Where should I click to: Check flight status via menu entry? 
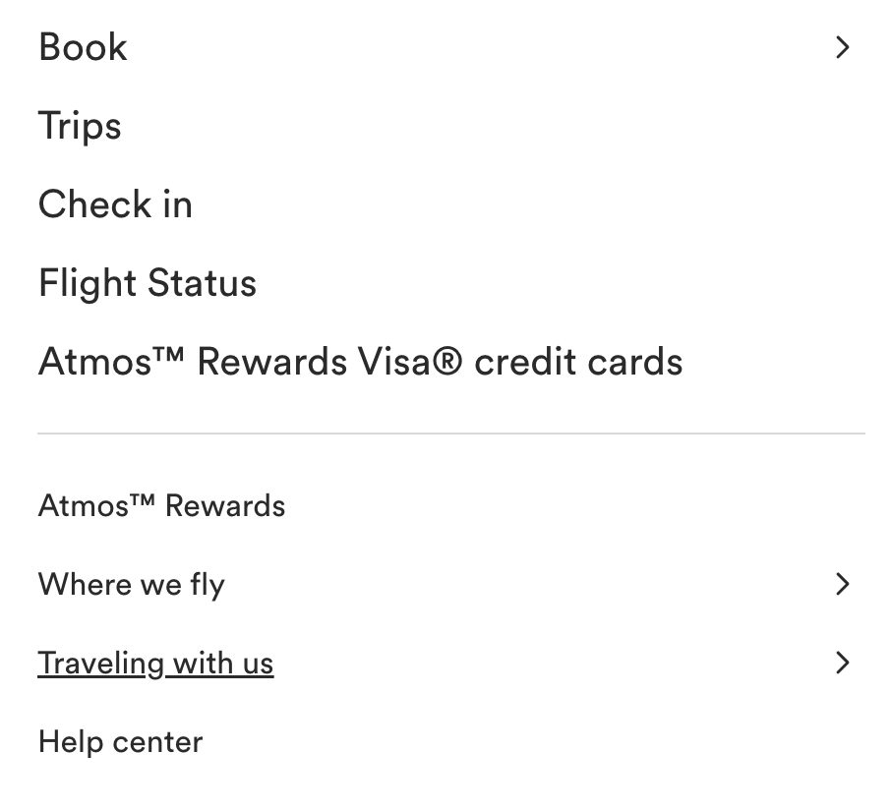[148, 283]
